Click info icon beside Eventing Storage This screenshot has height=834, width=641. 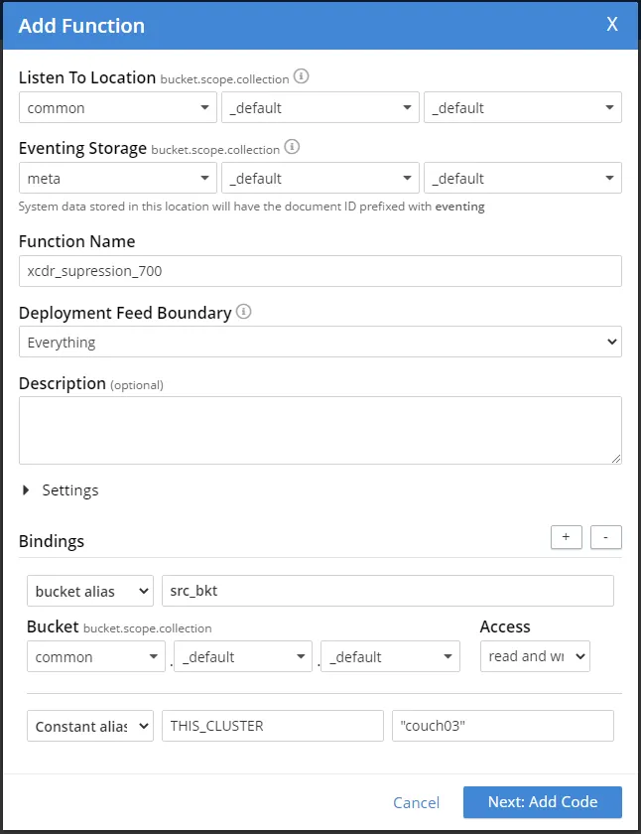292,147
